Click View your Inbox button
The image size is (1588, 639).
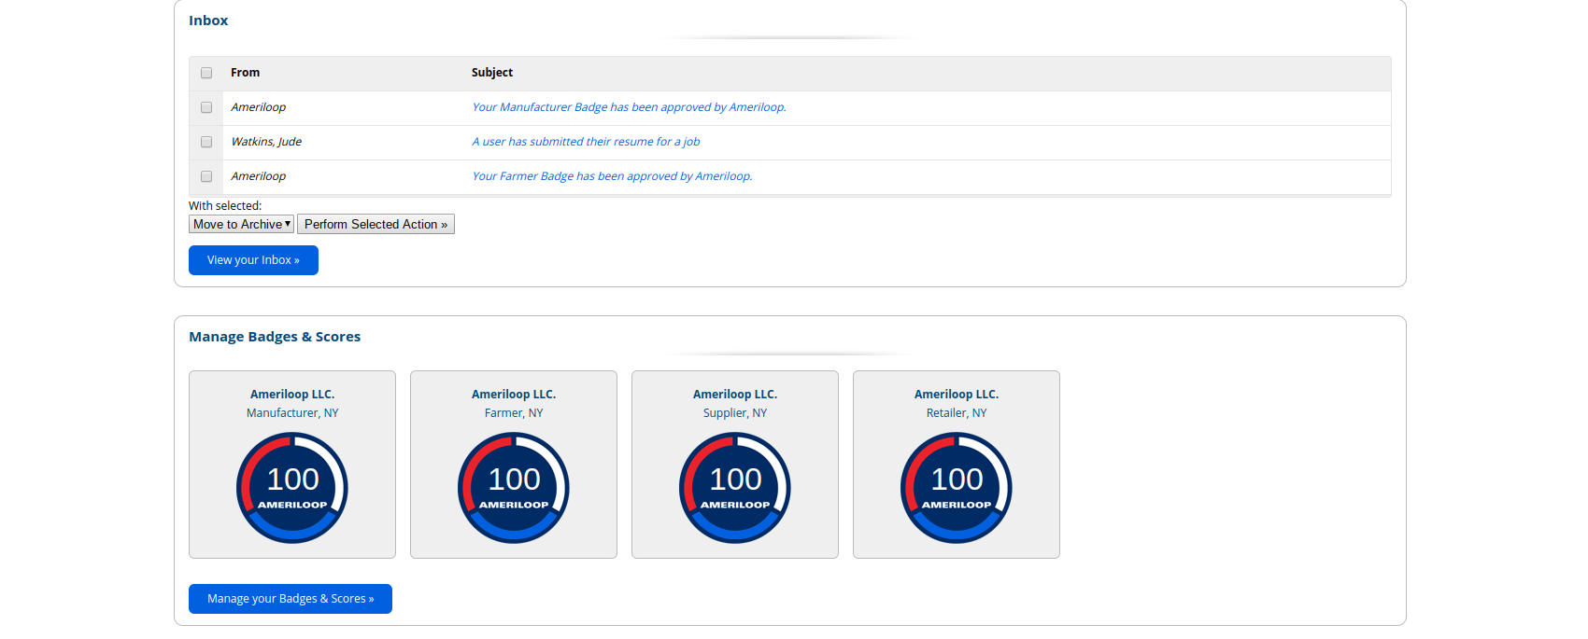coord(253,260)
